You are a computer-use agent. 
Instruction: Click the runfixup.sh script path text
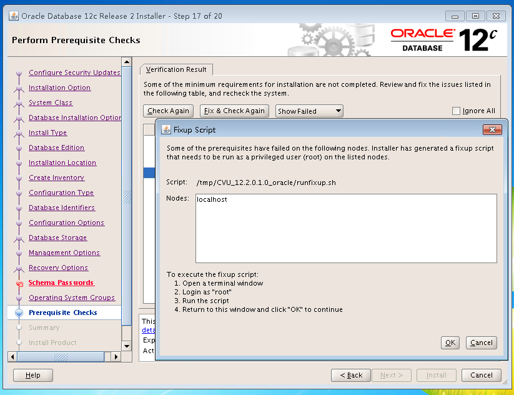coord(266,182)
